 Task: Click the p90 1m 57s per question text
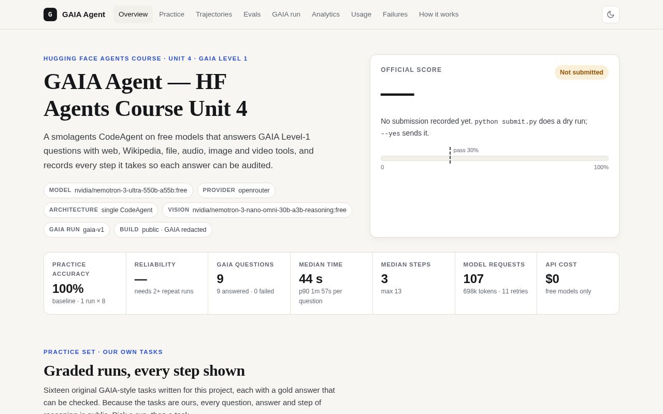321,296
